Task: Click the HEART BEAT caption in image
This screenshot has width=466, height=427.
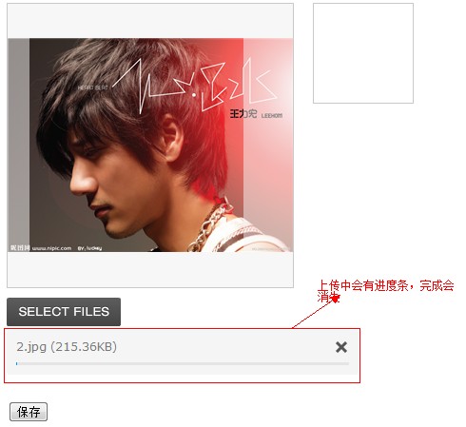Action: (x=93, y=87)
